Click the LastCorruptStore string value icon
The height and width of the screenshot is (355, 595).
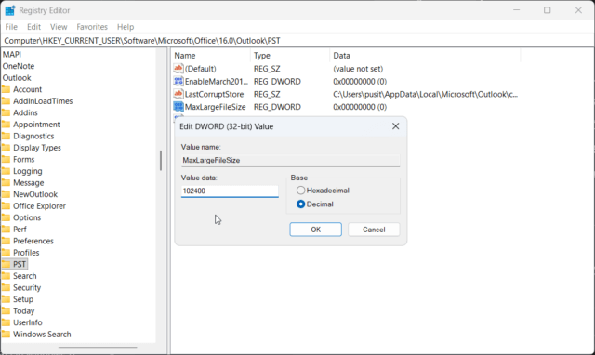point(178,94)
